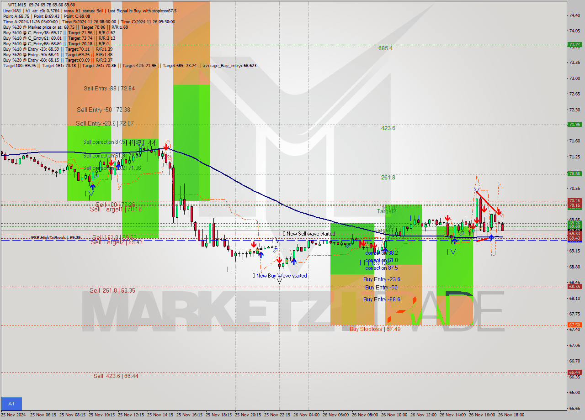Click the '25 Nov 14:15' time axis label

click(160, 415)
